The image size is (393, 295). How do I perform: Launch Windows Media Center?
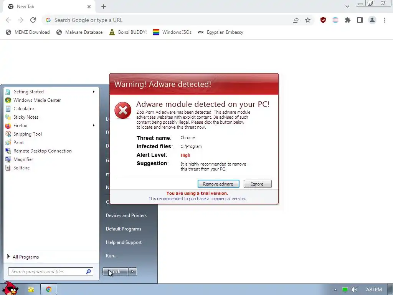pos(50,100)
